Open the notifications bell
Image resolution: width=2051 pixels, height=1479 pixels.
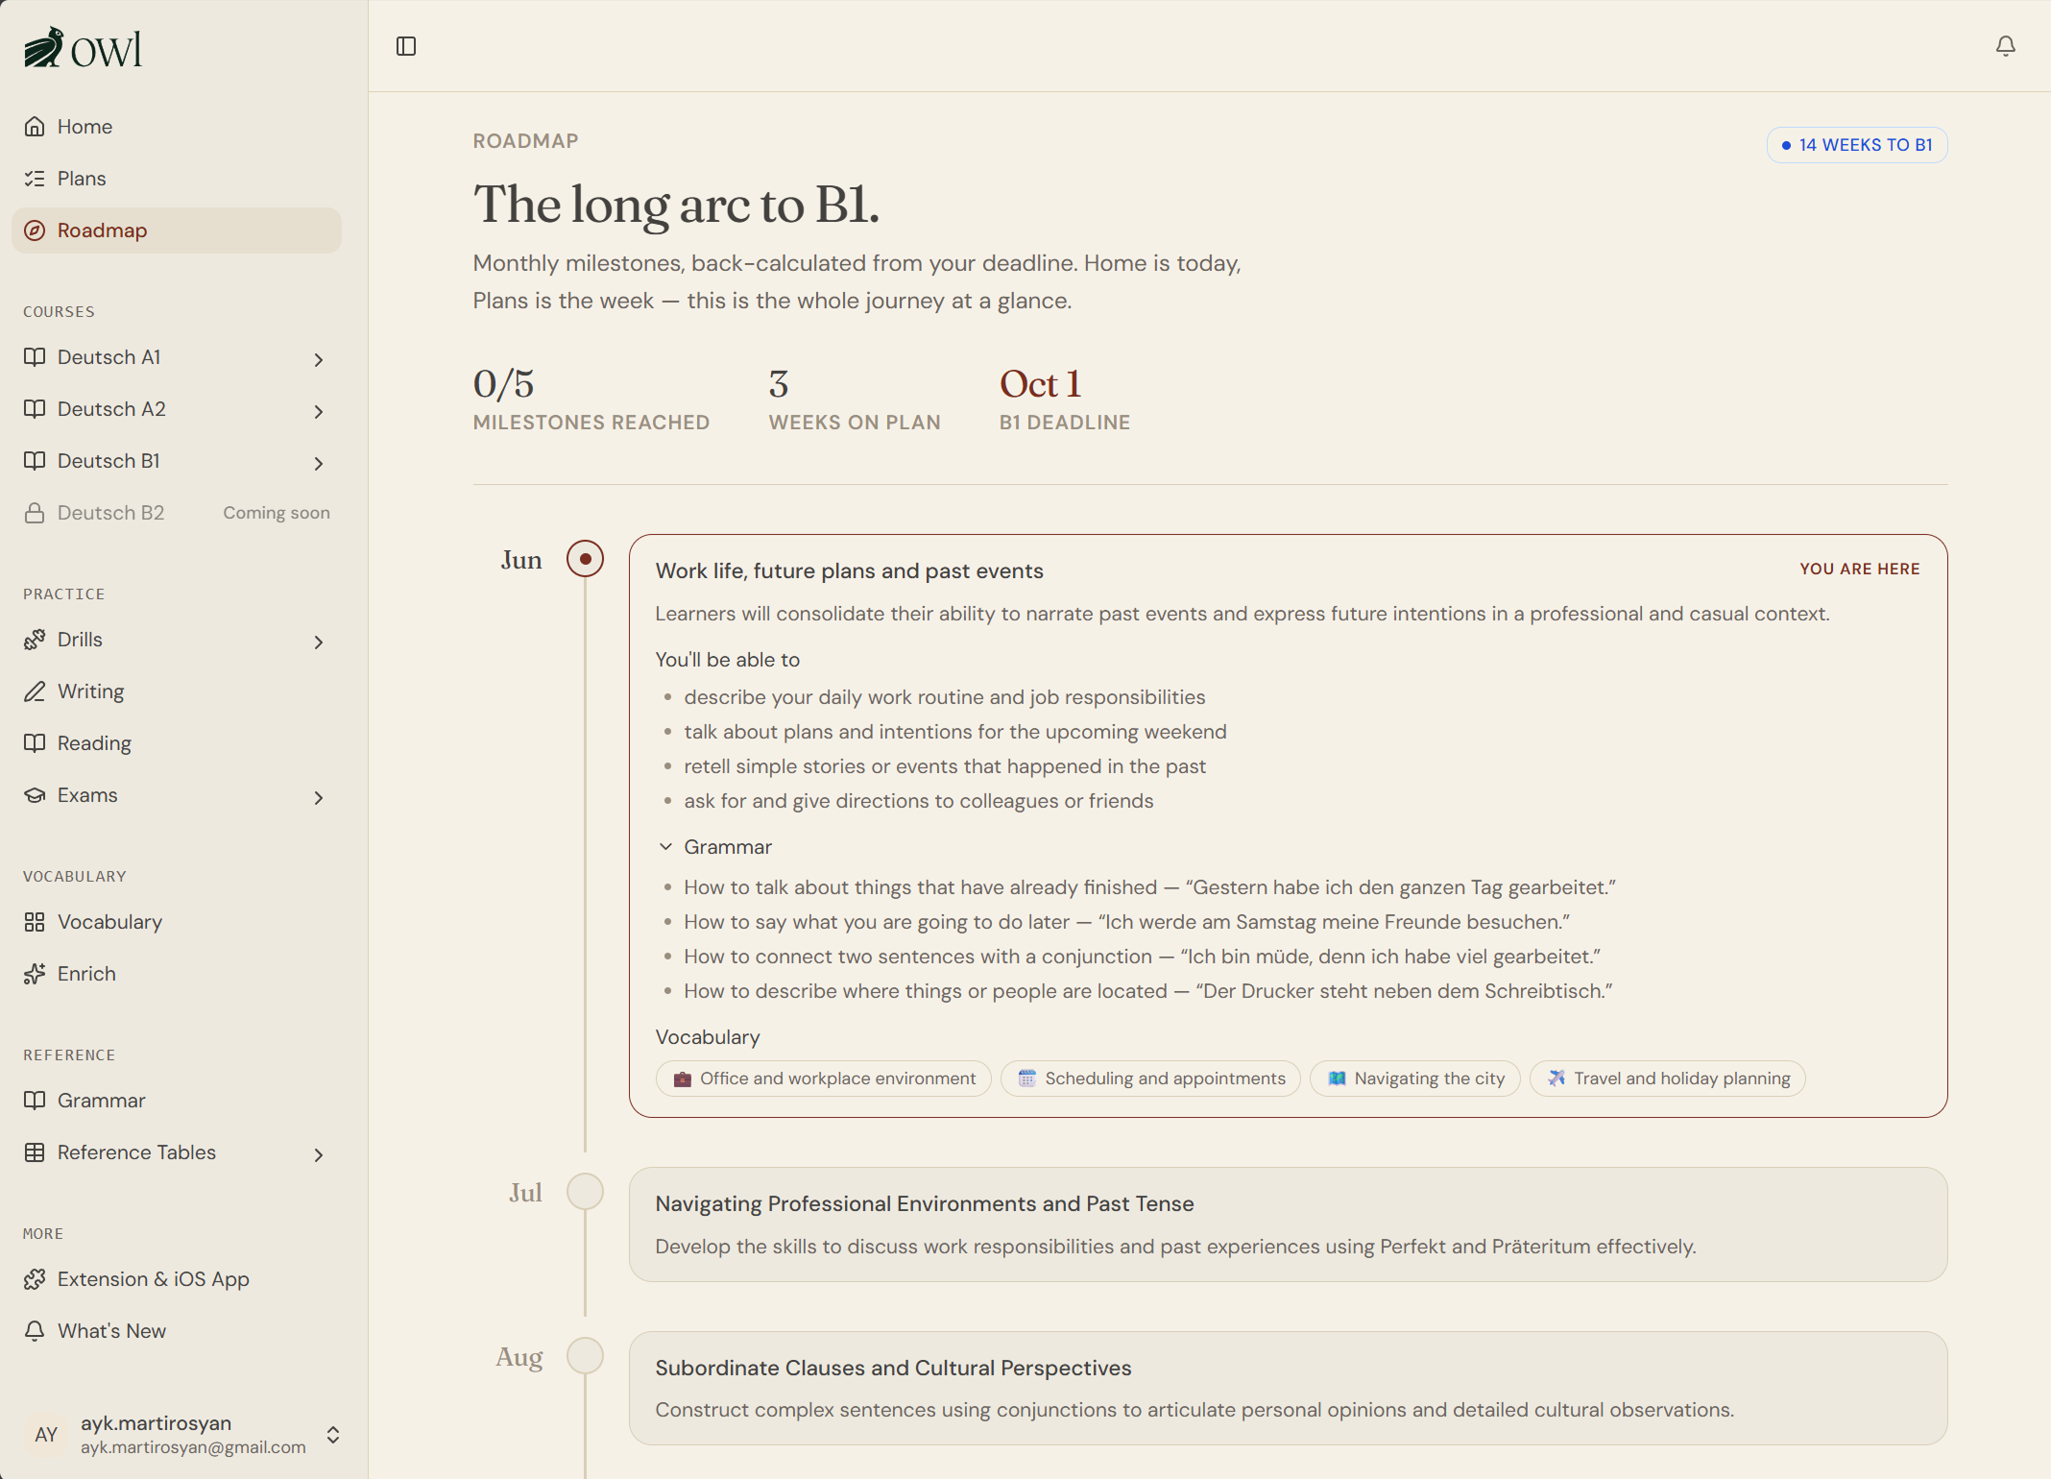tap(2005, 46)
